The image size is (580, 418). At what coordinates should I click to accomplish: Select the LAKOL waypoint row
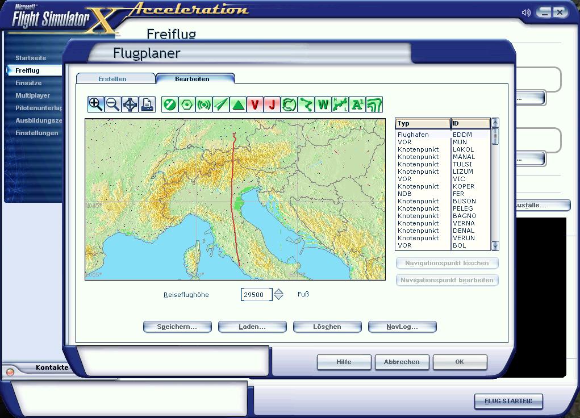pyautogui.click(x=443, y=149)
